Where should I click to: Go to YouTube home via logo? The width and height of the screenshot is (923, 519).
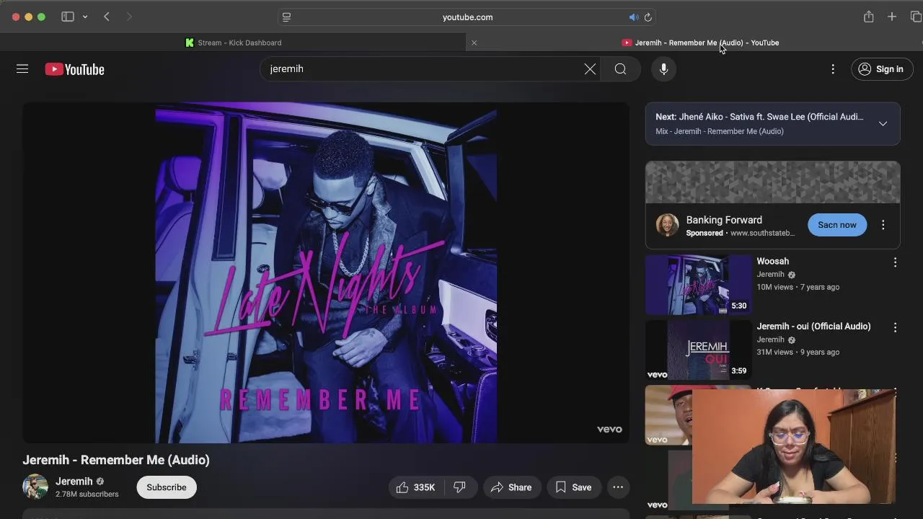click(74, 69)
